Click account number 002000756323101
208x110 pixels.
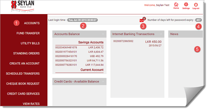66,60
